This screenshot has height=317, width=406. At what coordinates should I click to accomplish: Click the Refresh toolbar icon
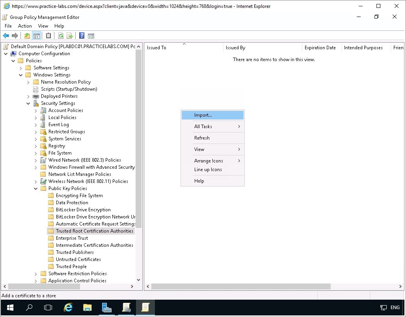61,36
